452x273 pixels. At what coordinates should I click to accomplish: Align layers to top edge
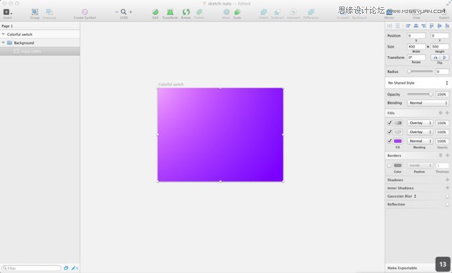[432, 26]
